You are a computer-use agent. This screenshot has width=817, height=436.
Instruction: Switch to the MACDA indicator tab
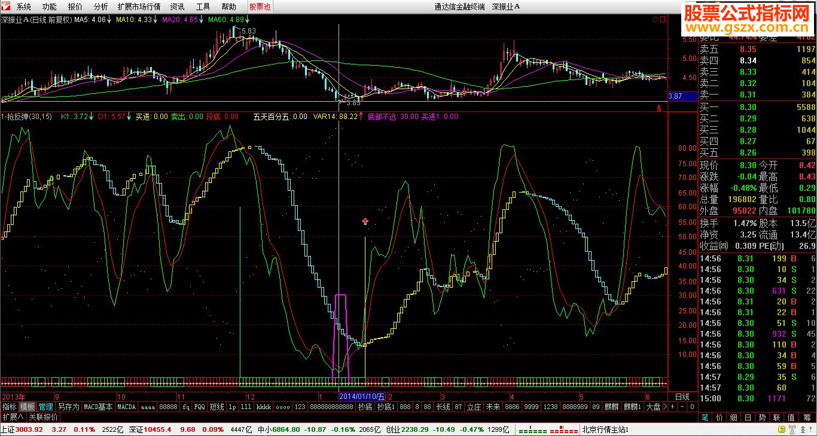126,407
